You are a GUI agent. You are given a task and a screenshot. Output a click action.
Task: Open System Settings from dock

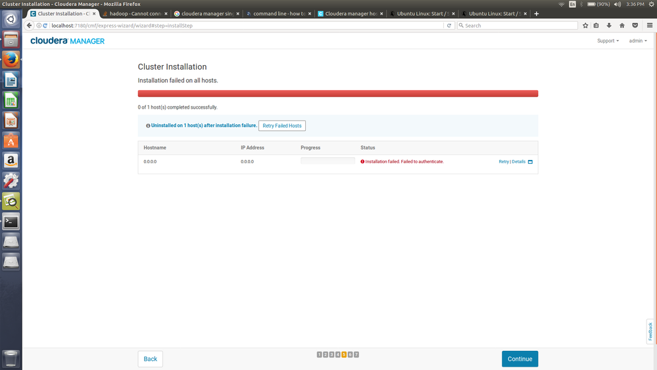11,181
